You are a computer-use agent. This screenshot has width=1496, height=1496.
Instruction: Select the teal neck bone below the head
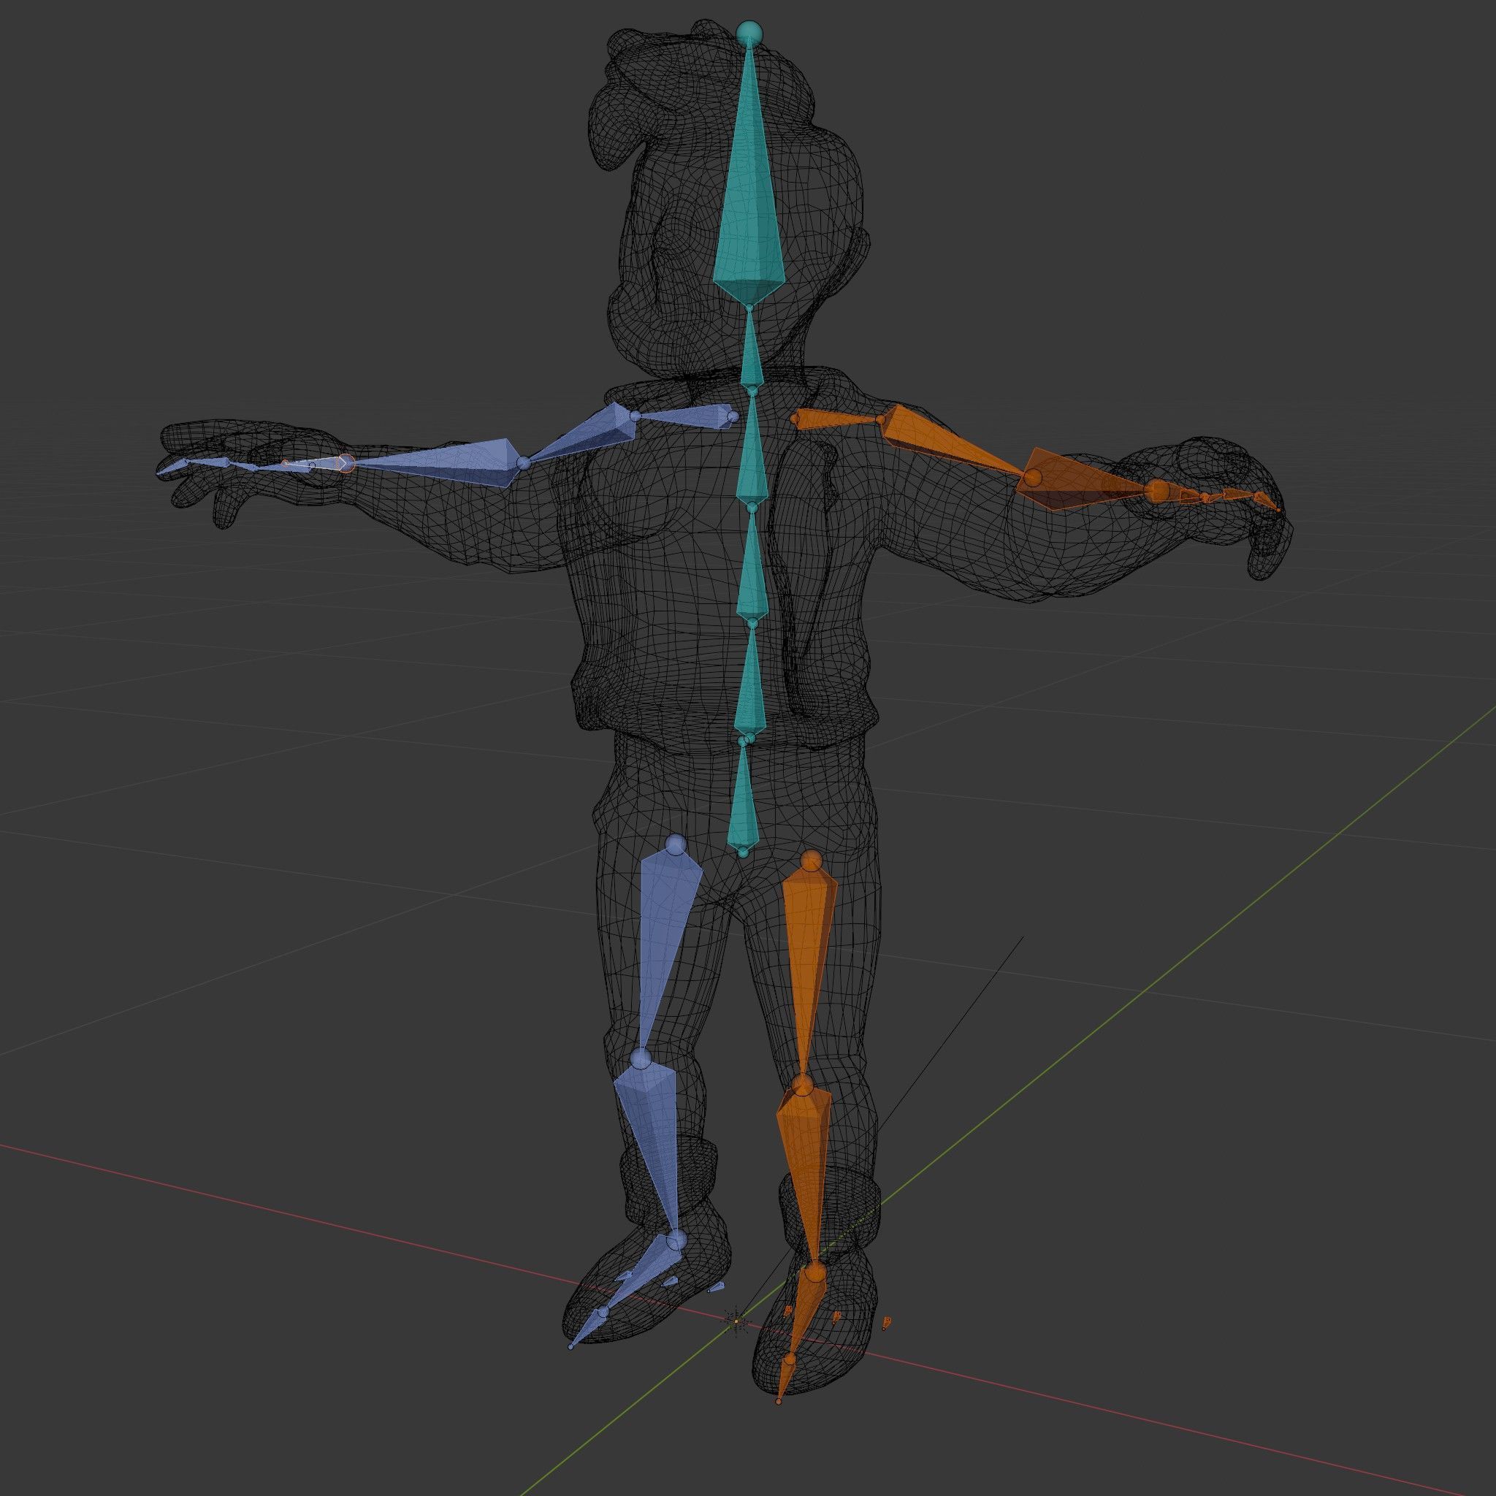[751, 350]
